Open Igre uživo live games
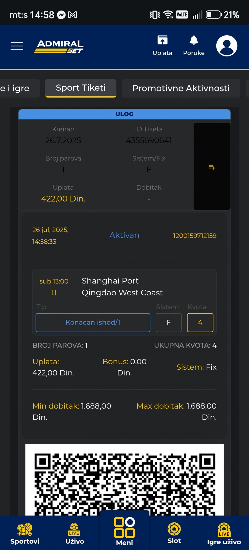 224,534
